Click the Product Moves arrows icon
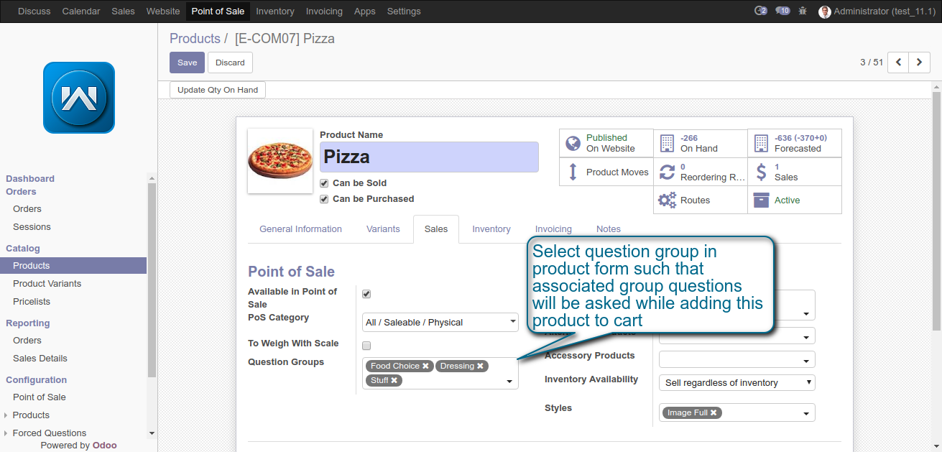942x452 pixels. click(x=573, y=172)
